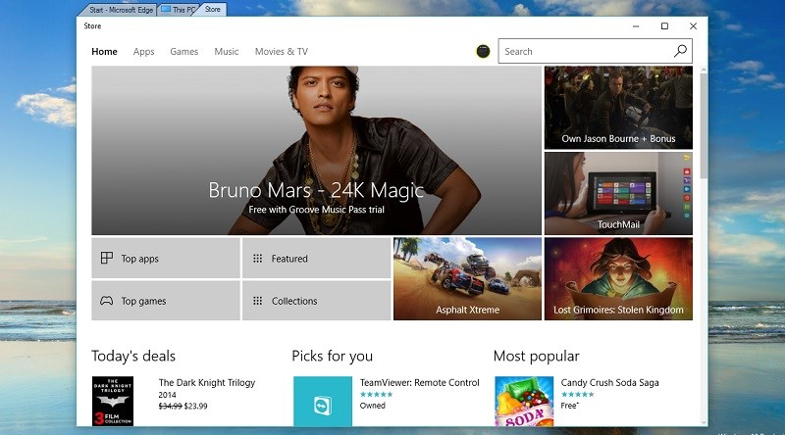The image size is (785, 435).
Task: Close the Store window
Action: pos(693,26)
